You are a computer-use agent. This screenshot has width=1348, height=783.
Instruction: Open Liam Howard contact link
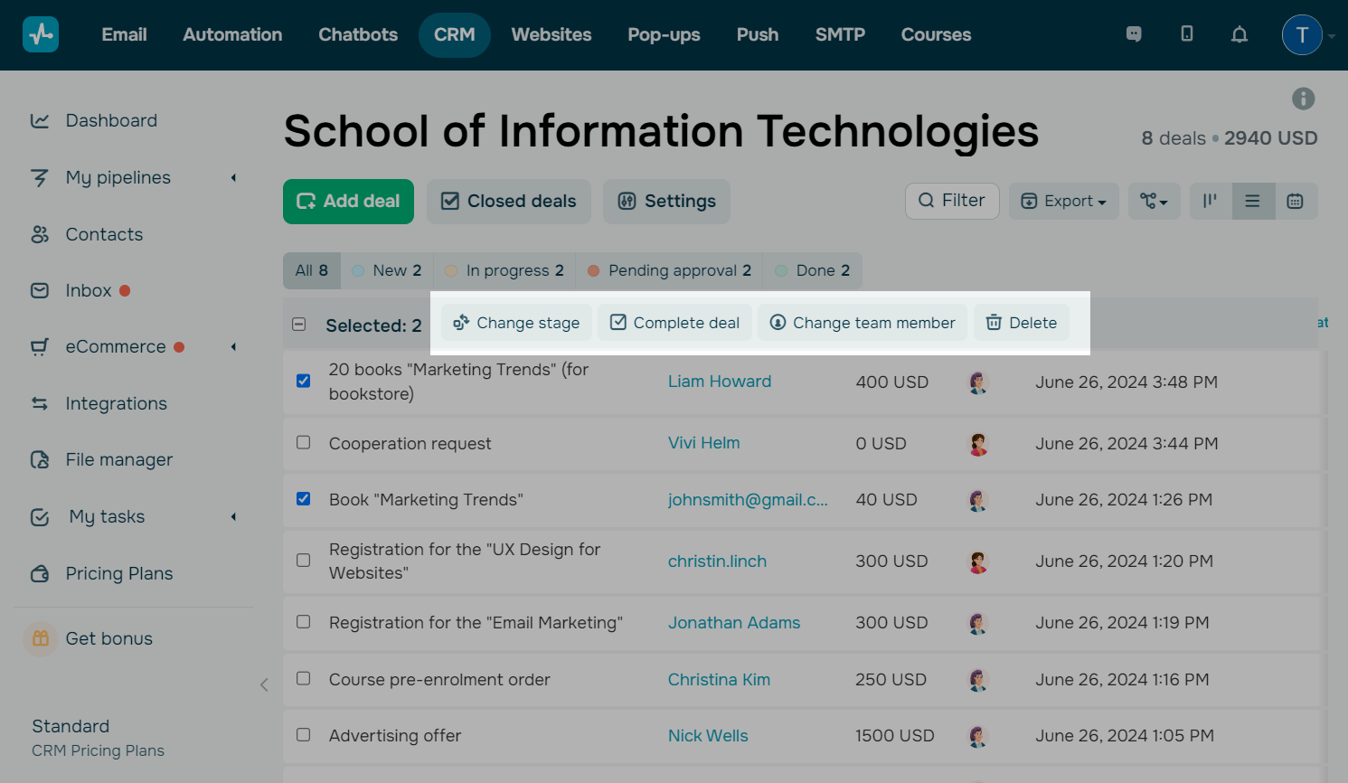pyautogui.click(x=719, y=382)
